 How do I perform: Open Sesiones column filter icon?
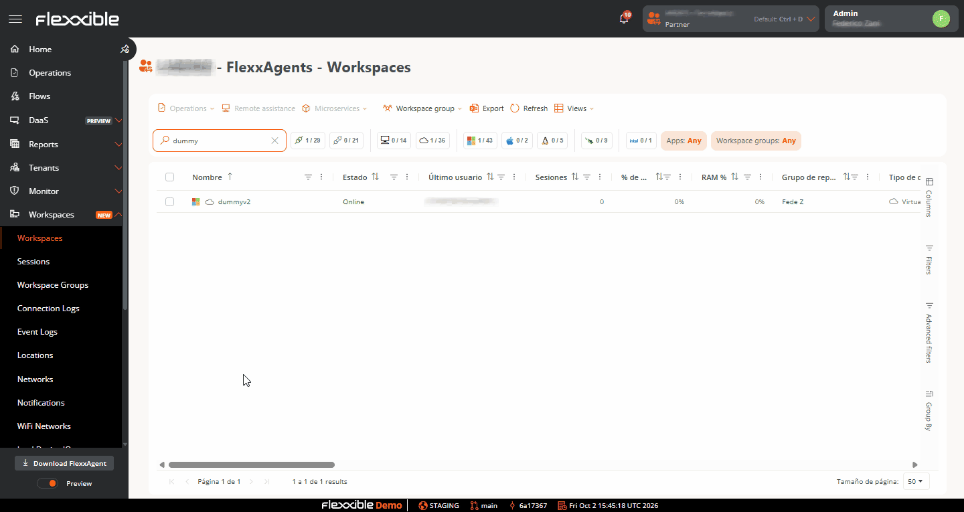coord(586,177)
